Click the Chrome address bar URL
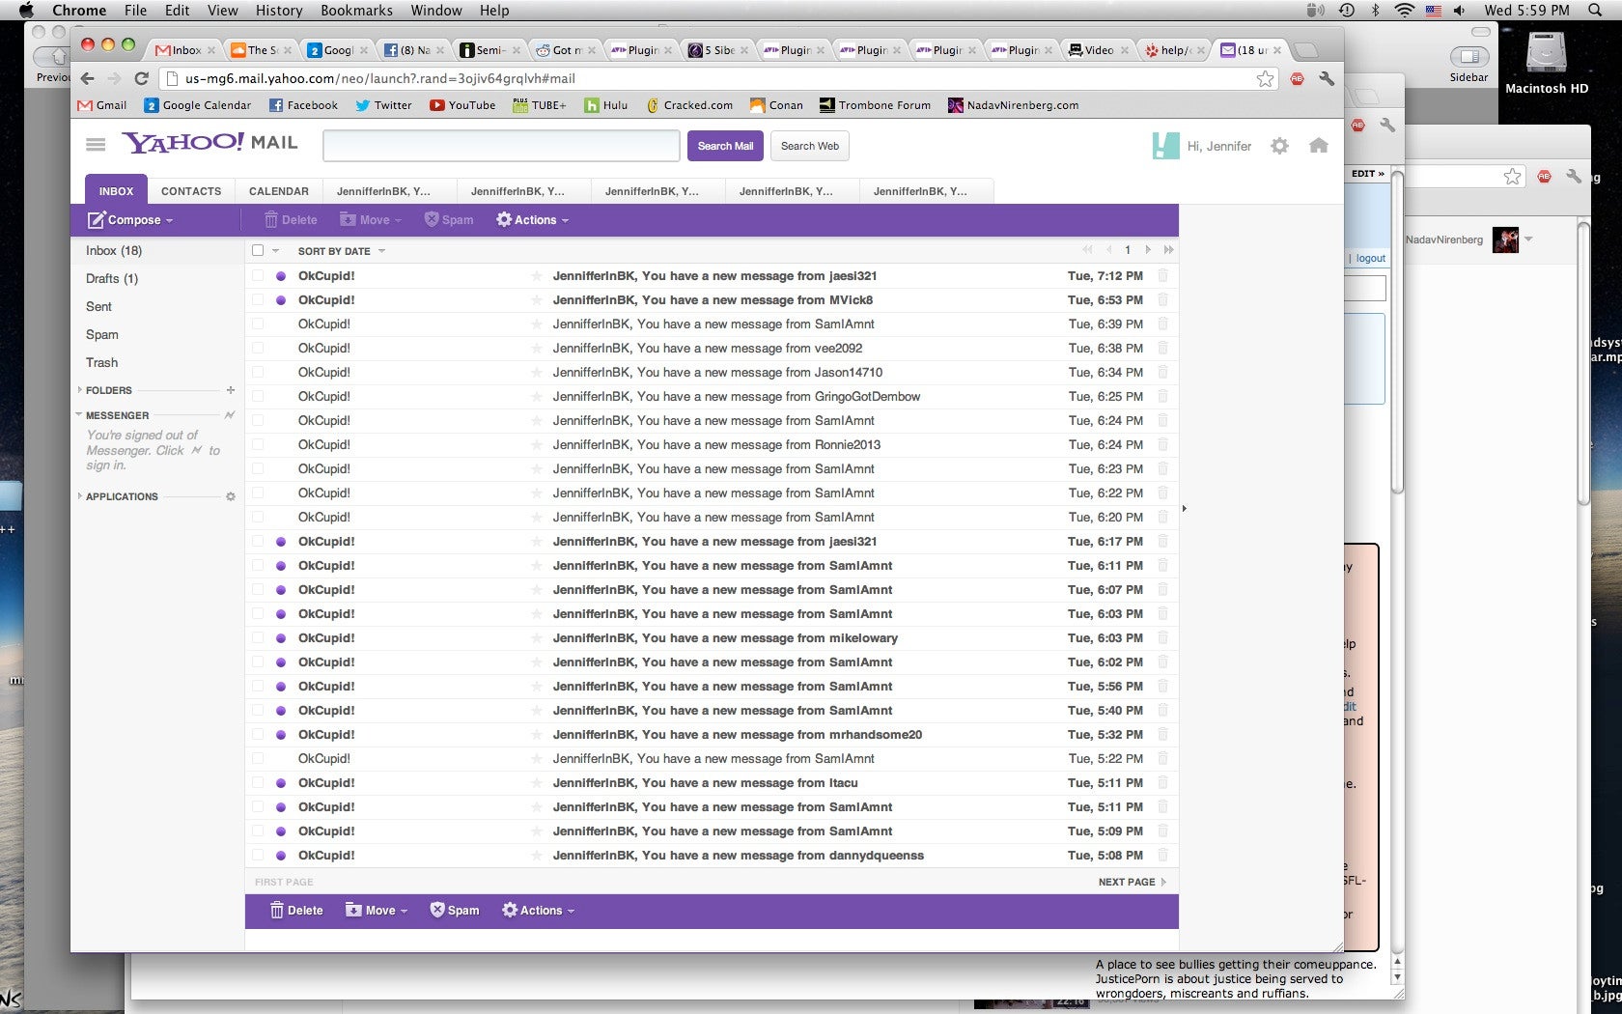 pos(379,79)
